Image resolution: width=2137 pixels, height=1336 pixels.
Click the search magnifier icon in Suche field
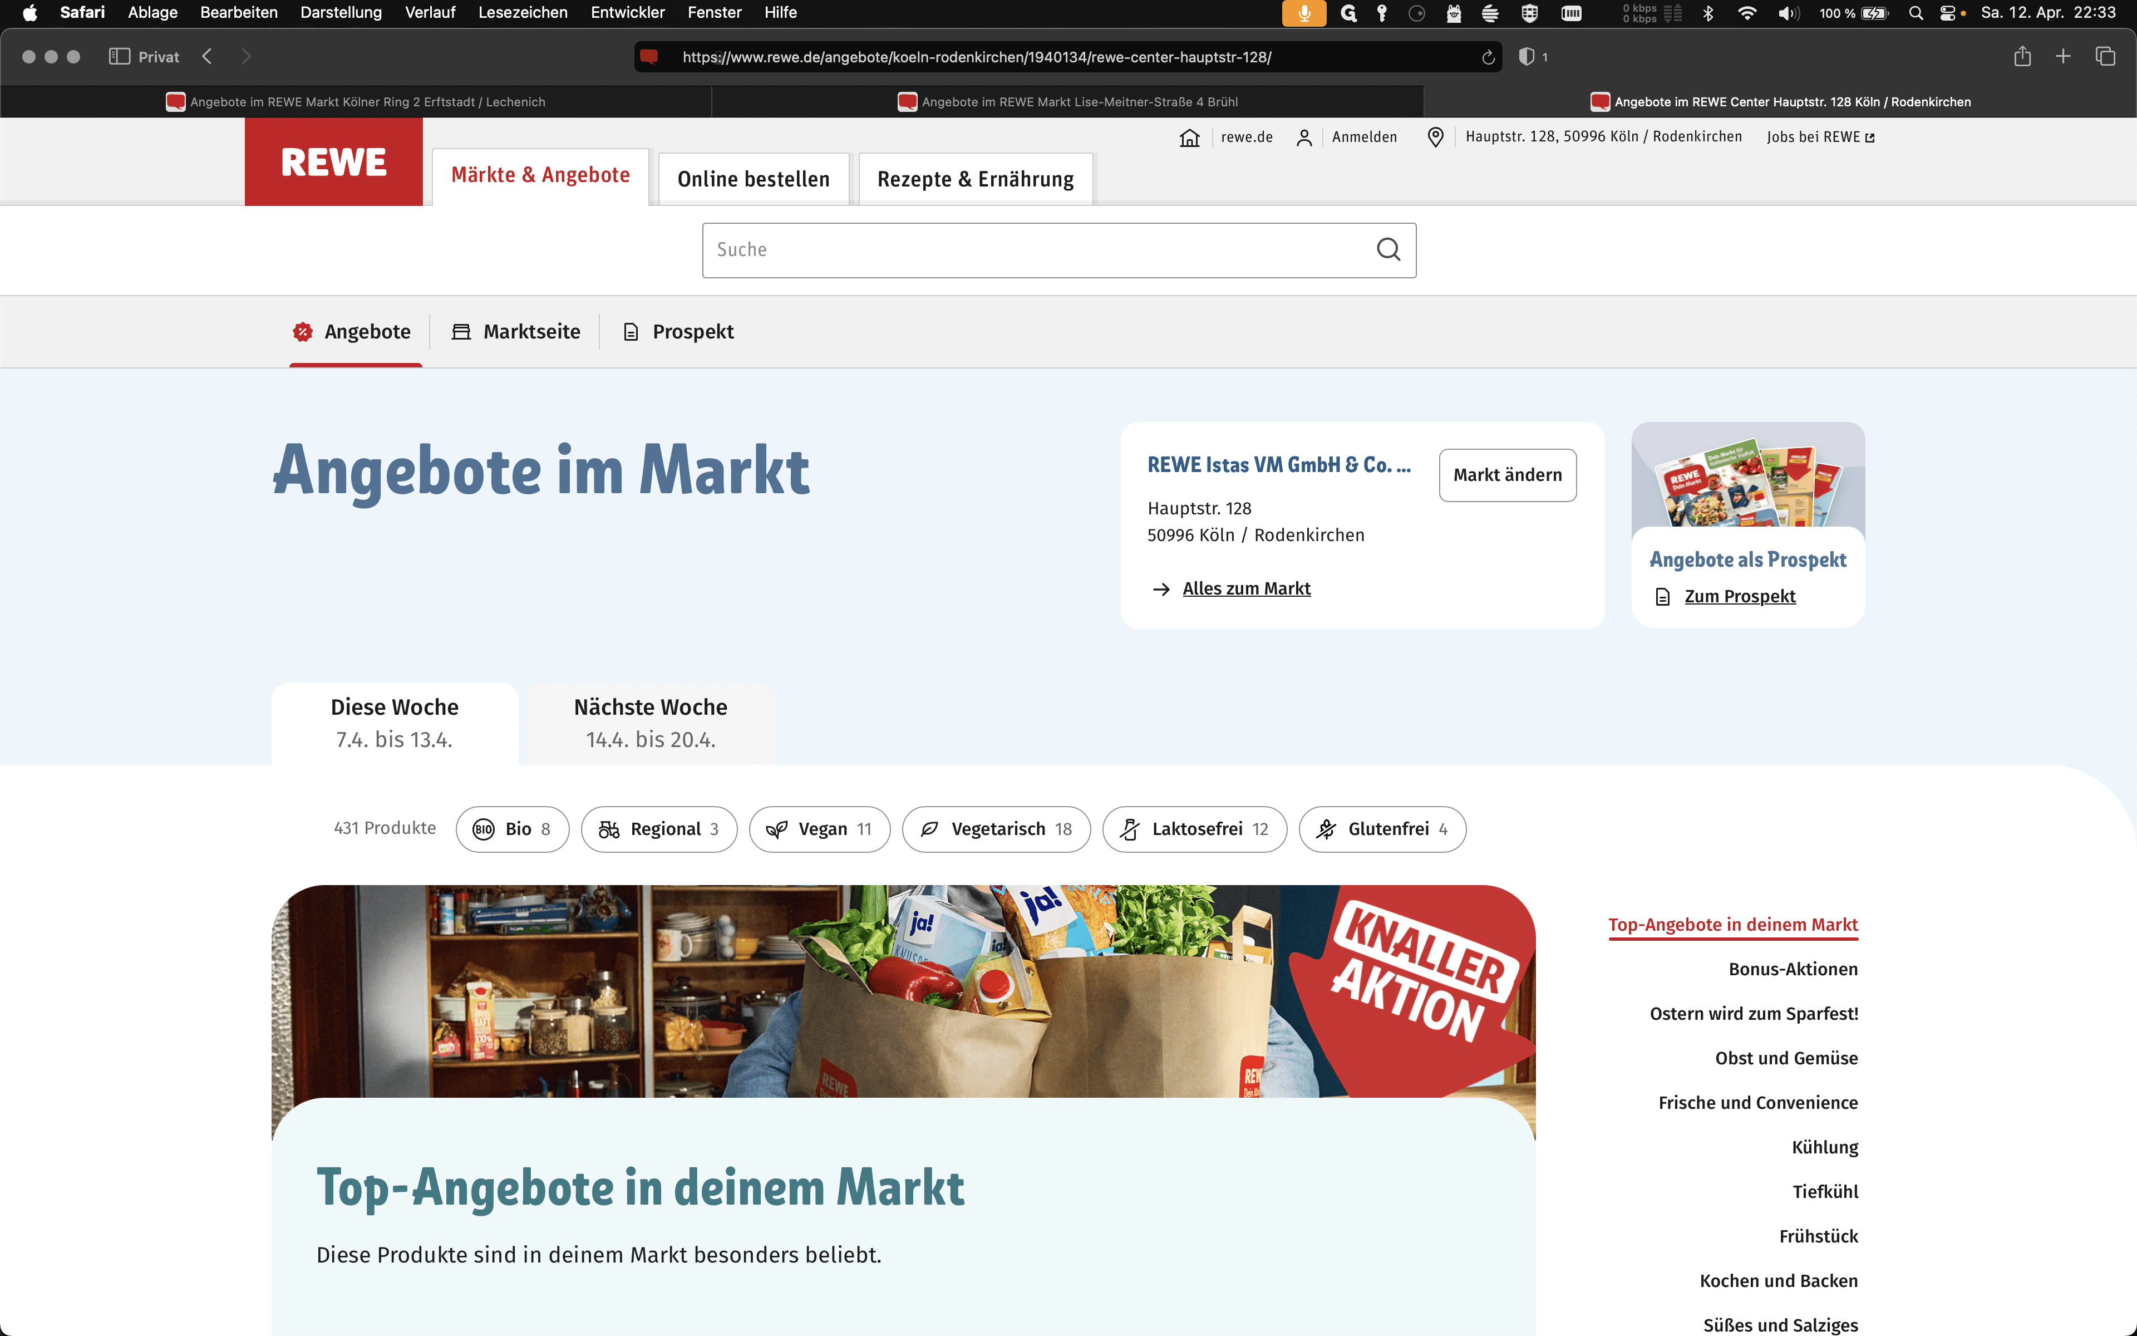pyautogui.click(x=1388, y=250)
